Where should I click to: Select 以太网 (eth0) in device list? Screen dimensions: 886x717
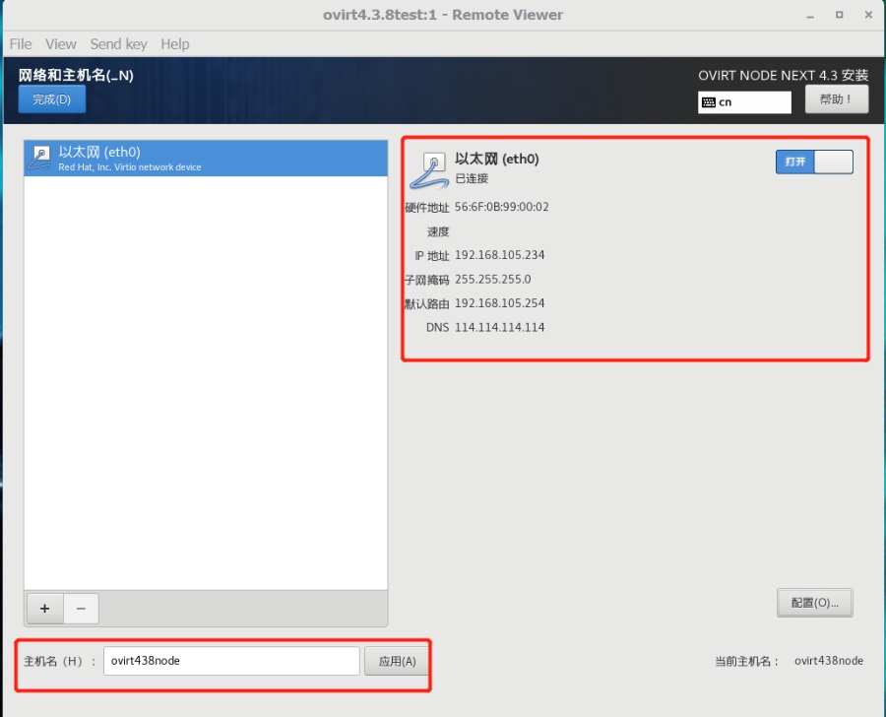(206, 159)
